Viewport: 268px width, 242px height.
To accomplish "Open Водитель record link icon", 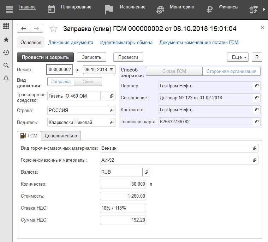I will coord(112,123).
